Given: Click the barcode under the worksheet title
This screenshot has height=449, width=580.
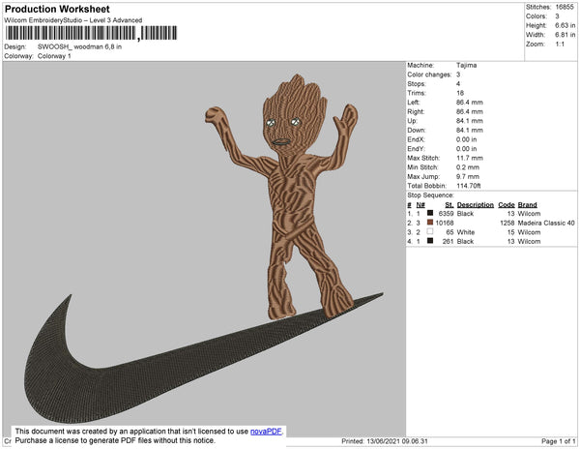Looking at the screenshot, I should [x=91, y=33].
